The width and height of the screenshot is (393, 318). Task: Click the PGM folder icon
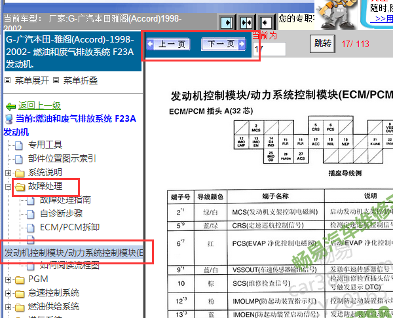point(20,279)
